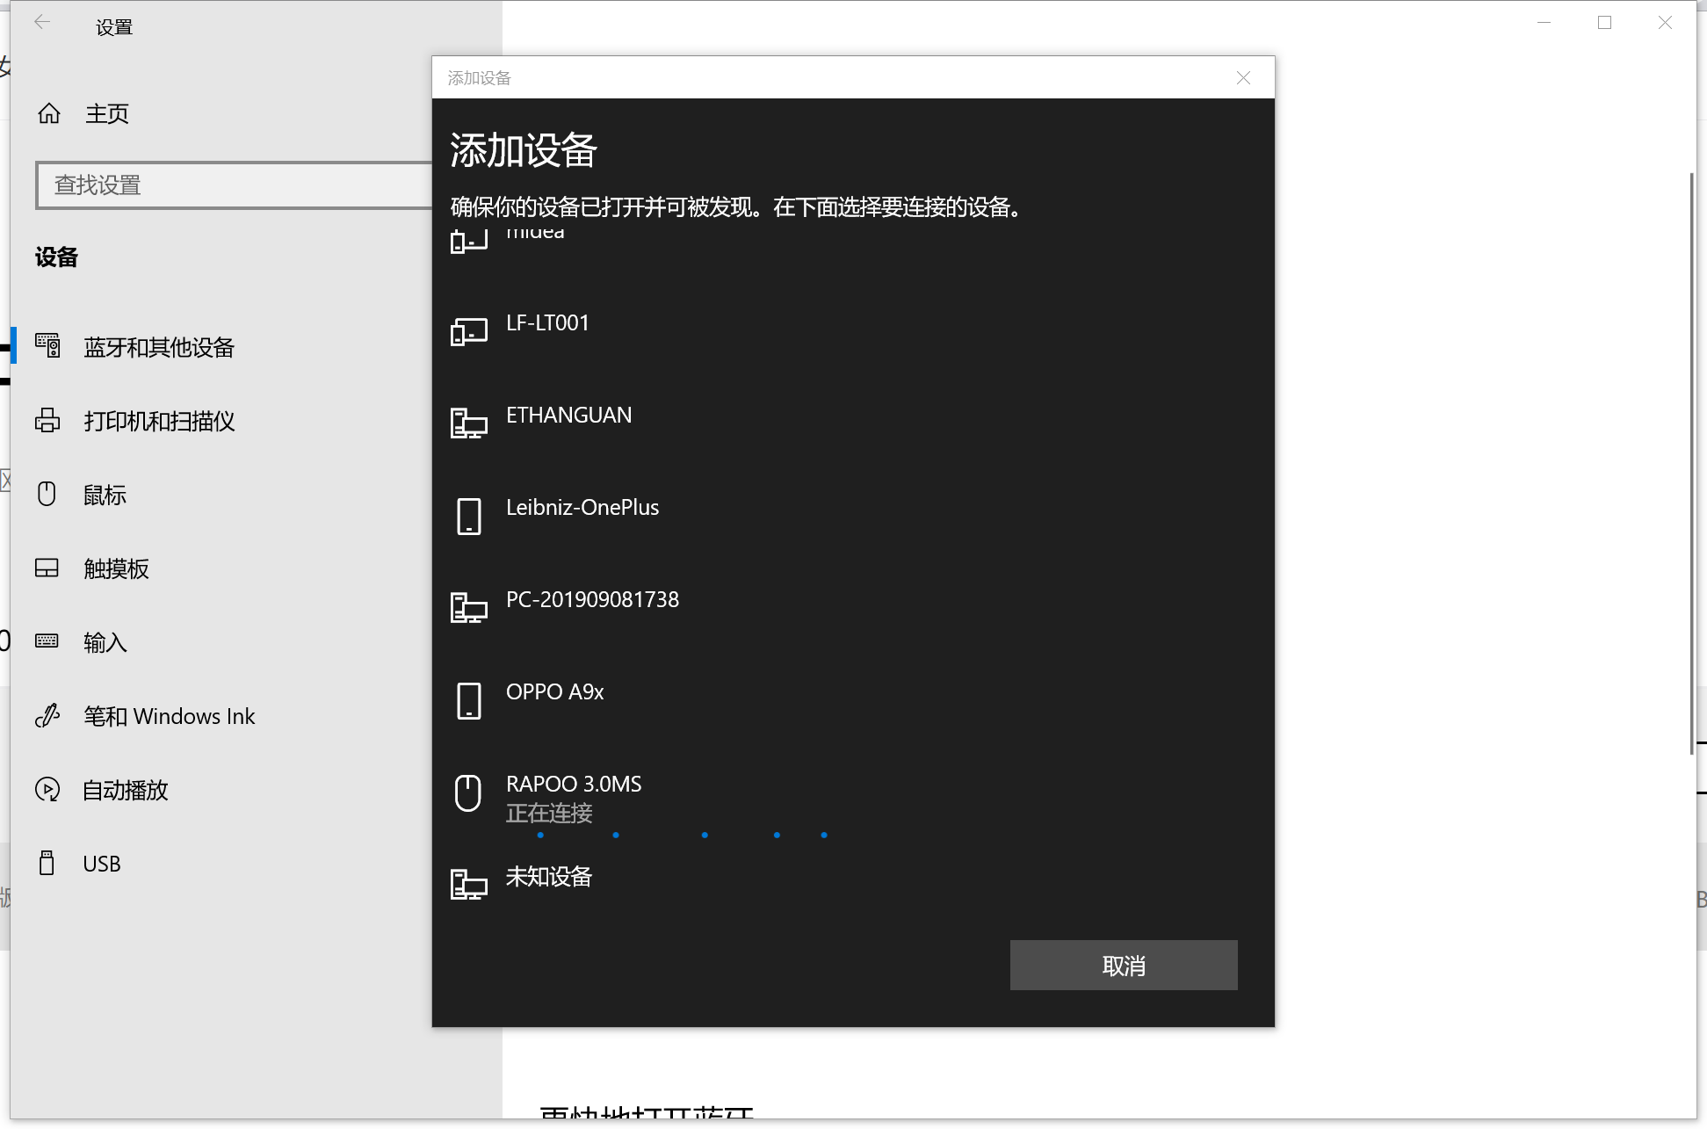Click the back arrow in Settings header
1707x1129 pixels.
(42, 24)
